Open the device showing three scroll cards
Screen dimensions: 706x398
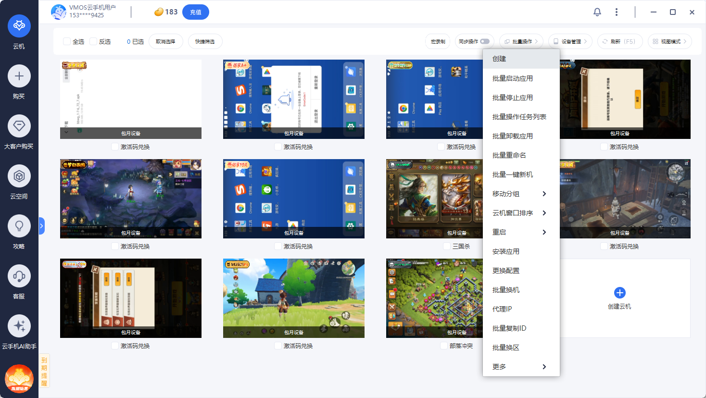tap(131, 298)
